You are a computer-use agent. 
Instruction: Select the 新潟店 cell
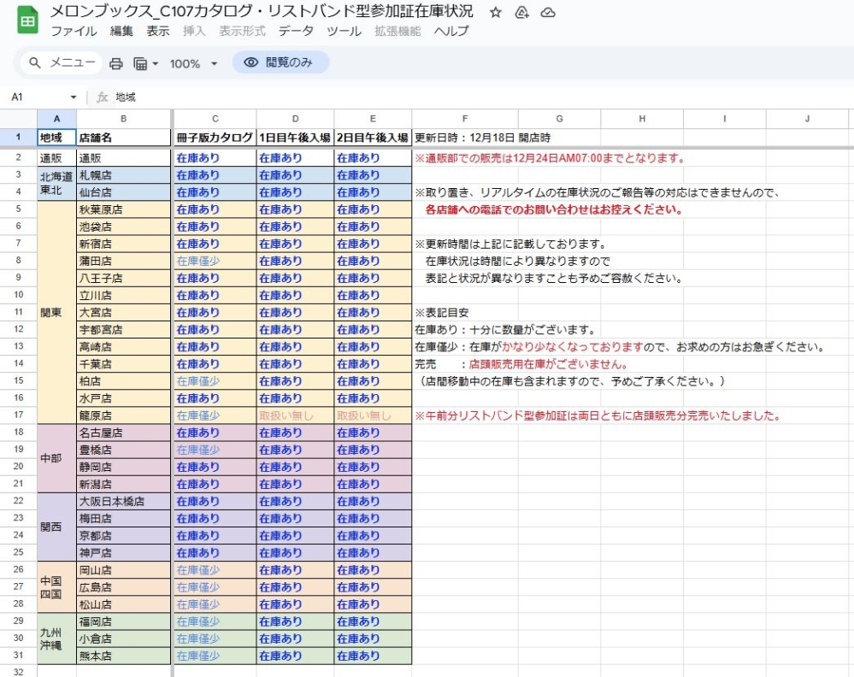[x=124, y=484]
